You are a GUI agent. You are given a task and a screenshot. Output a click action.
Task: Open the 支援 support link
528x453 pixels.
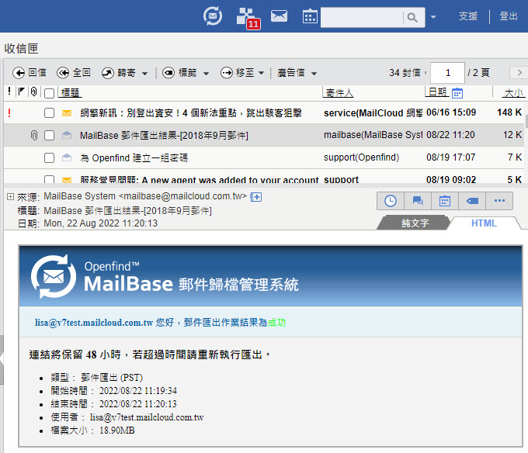point(468,16)
